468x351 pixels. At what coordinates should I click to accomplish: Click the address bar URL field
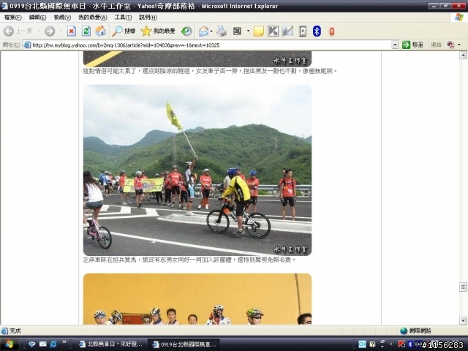coord(211,45)
